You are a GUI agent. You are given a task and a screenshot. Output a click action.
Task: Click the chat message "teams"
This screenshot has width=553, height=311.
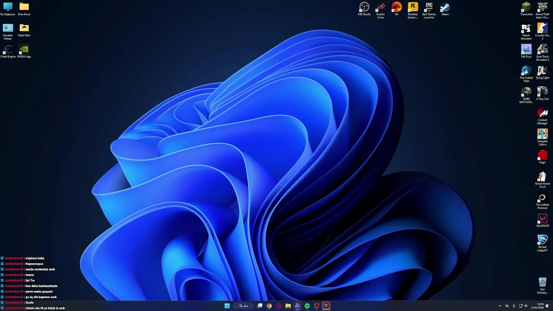click(30, 275)
